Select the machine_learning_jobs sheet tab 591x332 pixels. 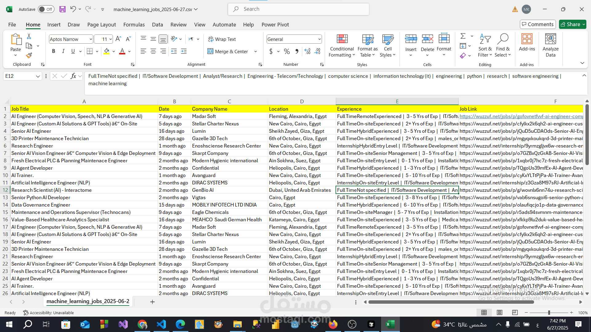[x=88, y=301]
